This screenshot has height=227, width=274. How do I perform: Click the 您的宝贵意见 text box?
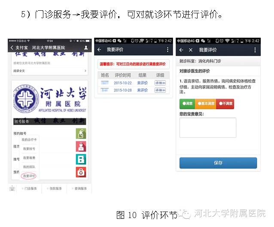208,128
